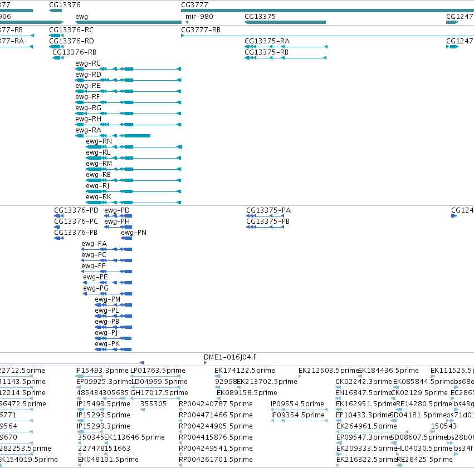Select the CG13375 gene bar

(x=285, y=22)
